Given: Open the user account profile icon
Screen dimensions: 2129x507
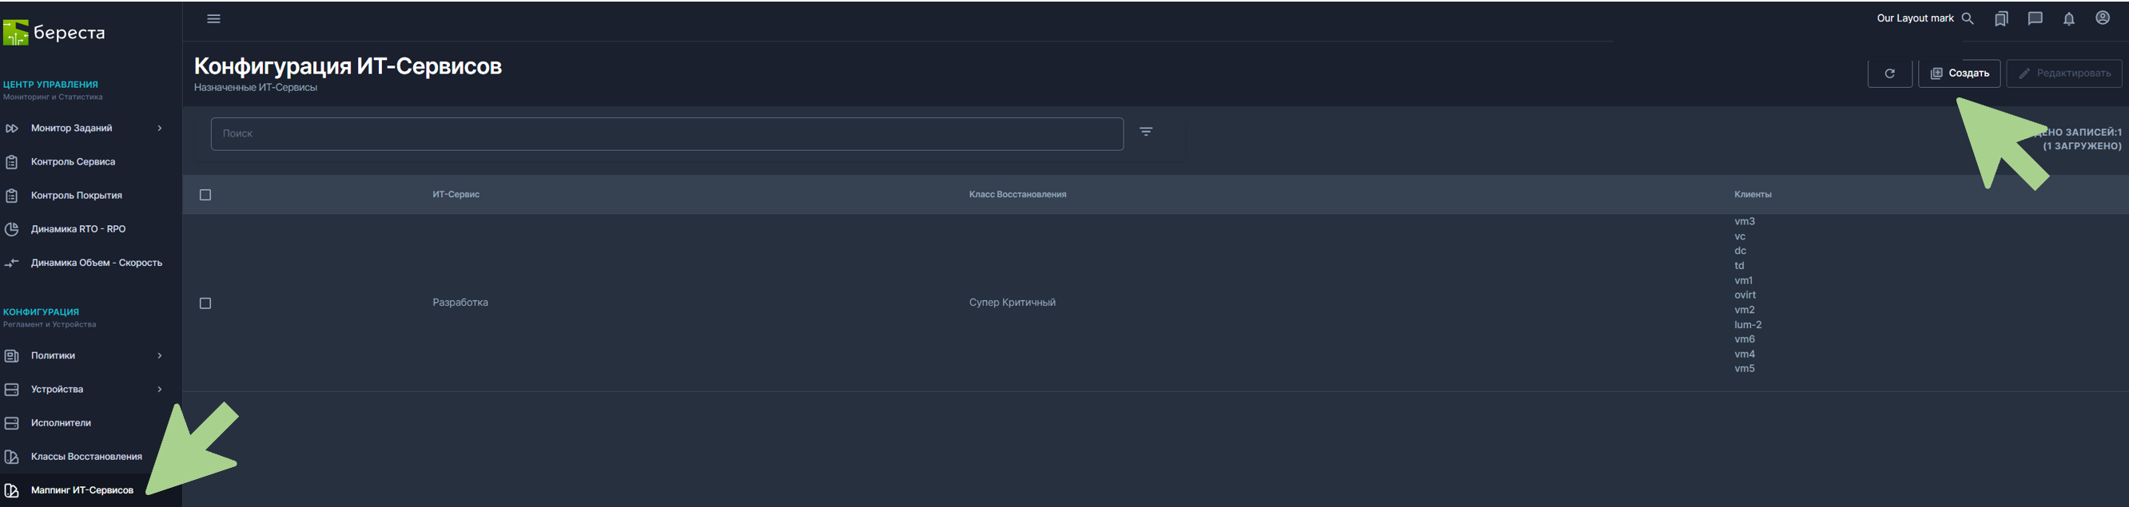Looking at the screenshot, I should coord(2103,18).
